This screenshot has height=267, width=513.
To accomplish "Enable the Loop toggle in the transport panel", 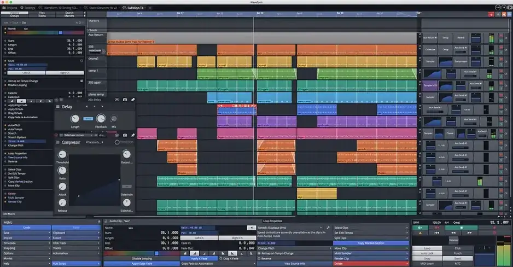I will (x=428, y=248).
